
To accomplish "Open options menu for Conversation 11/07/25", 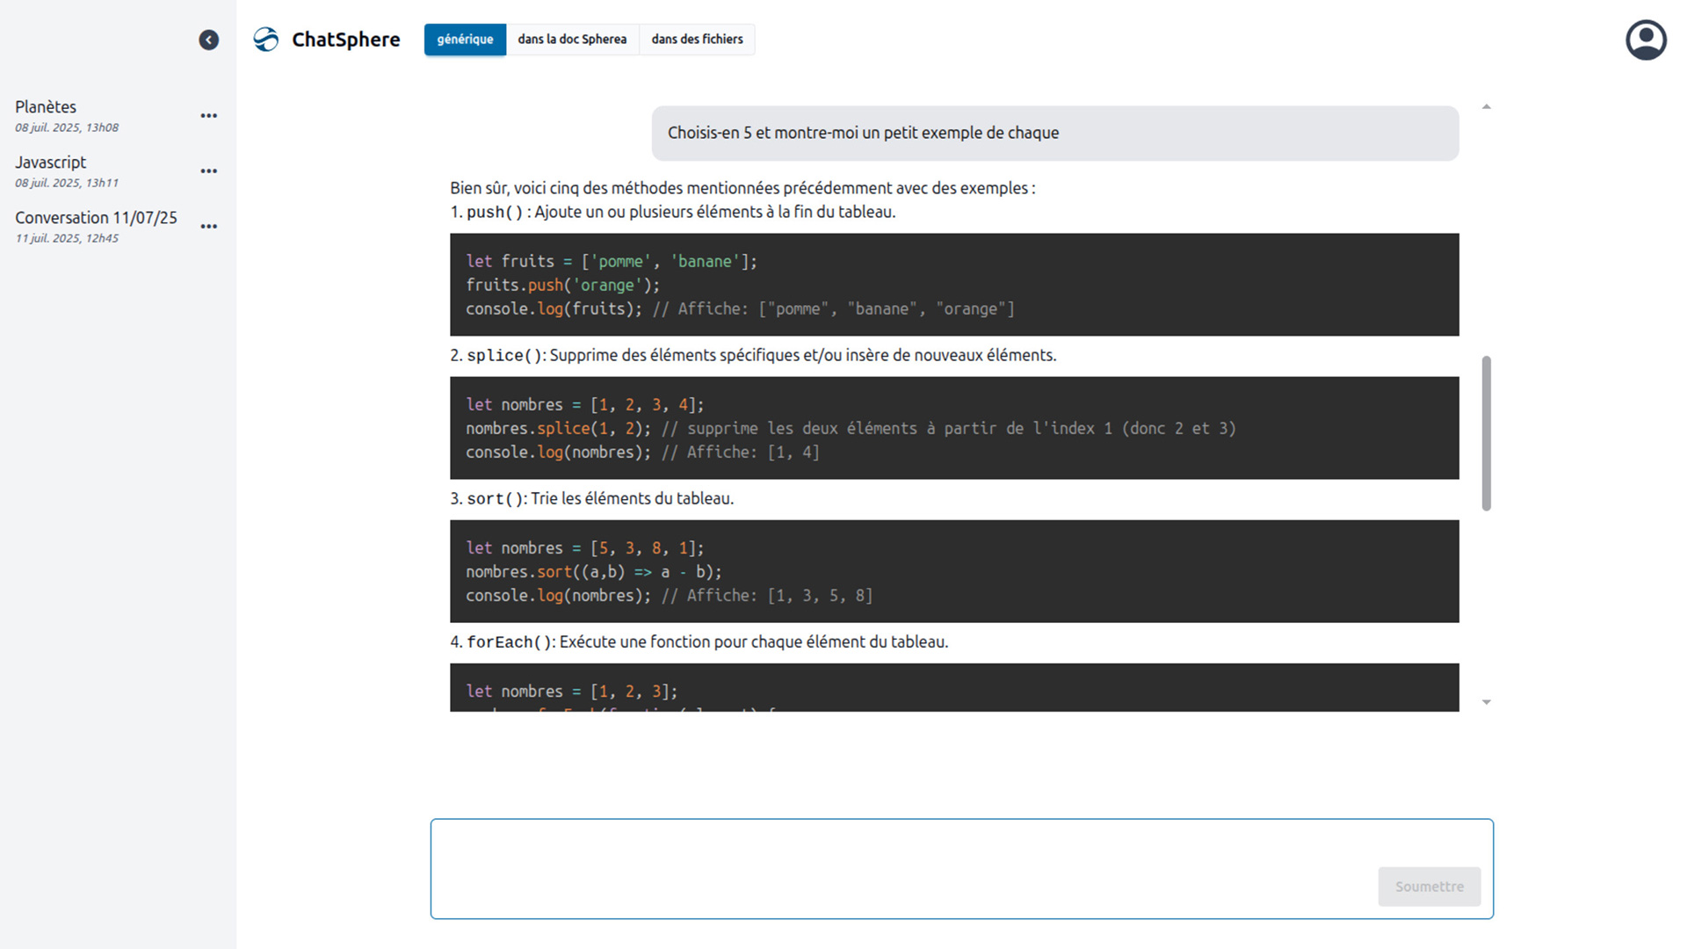I will coord(208,227).
